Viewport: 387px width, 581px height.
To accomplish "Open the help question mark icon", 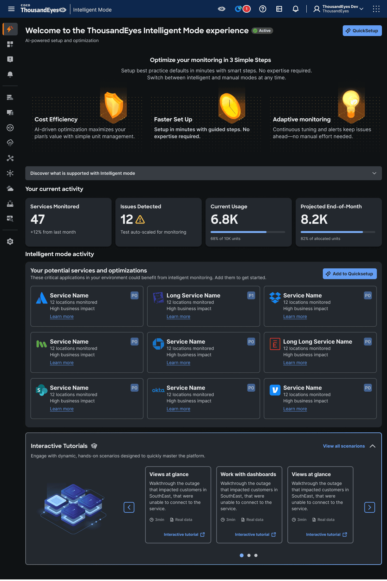I will click(263, 9).
